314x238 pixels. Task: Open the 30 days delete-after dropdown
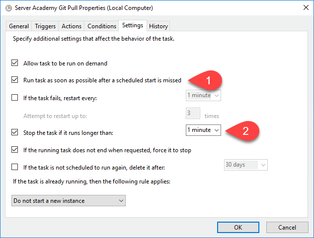(246, 165)
